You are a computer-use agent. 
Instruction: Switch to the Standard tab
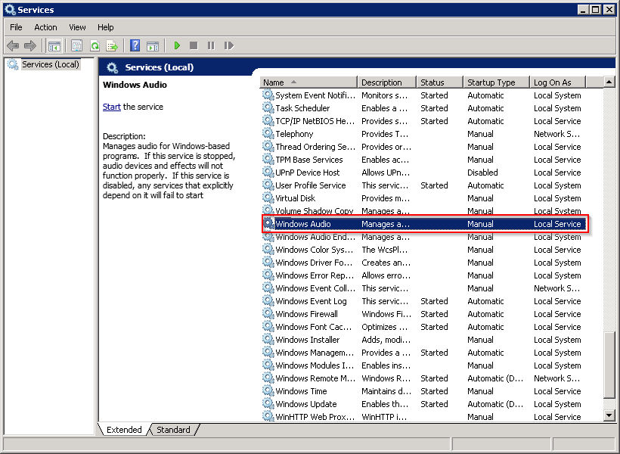pos(173,430)
